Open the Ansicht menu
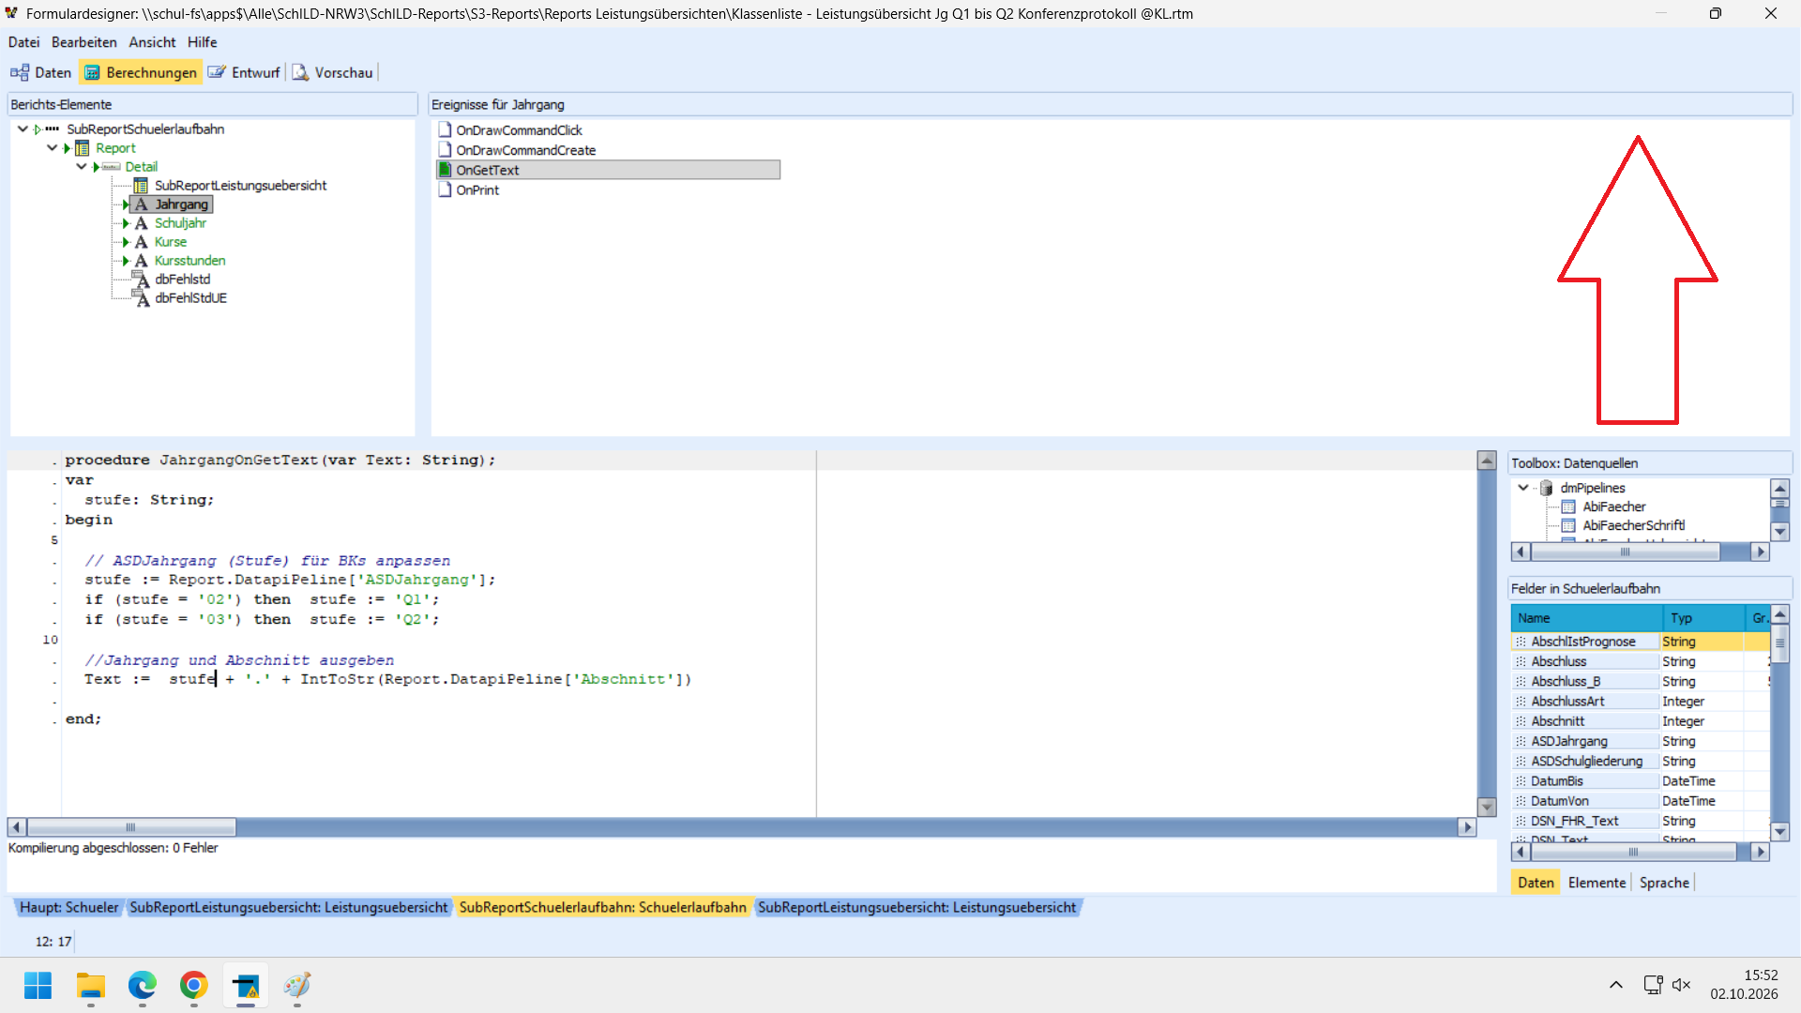 tap(152, 42)
